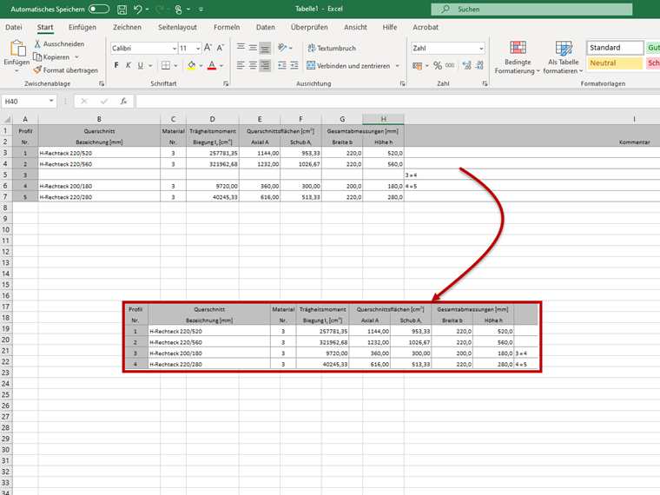Toggle underline U formatting
Image resolution: width=660 pixels, height=495 pixels.
tap(140, 65)
